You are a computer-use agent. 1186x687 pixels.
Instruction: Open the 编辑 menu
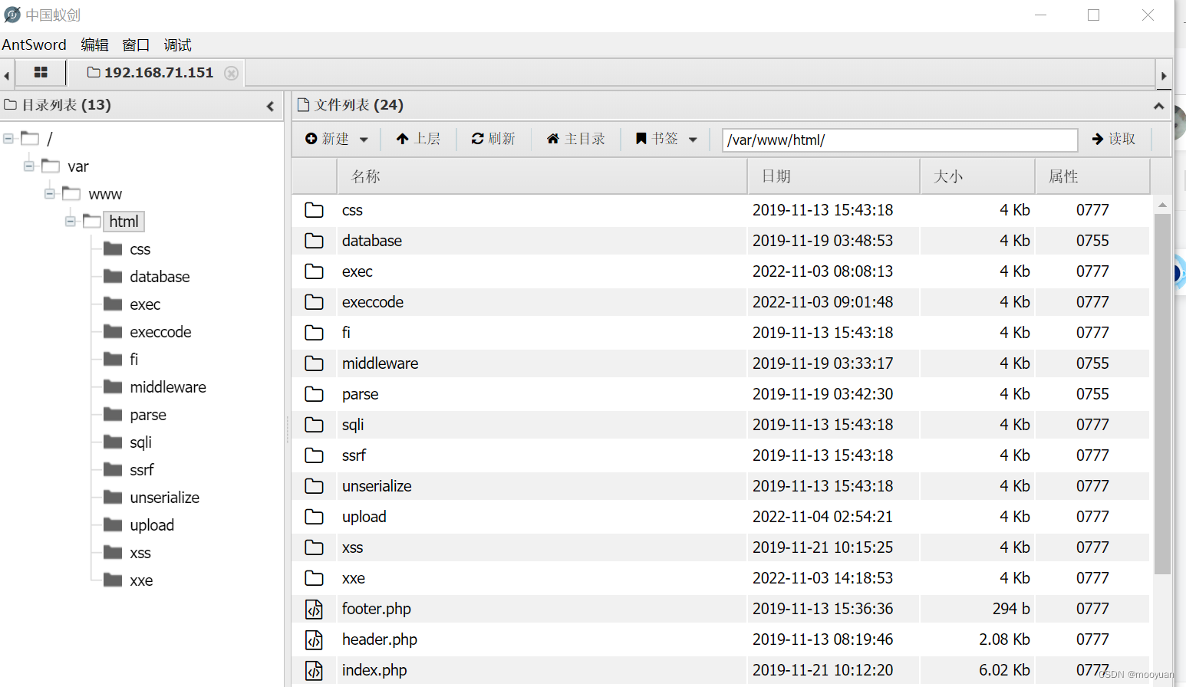pyautogui.click(x=94, y=44)
